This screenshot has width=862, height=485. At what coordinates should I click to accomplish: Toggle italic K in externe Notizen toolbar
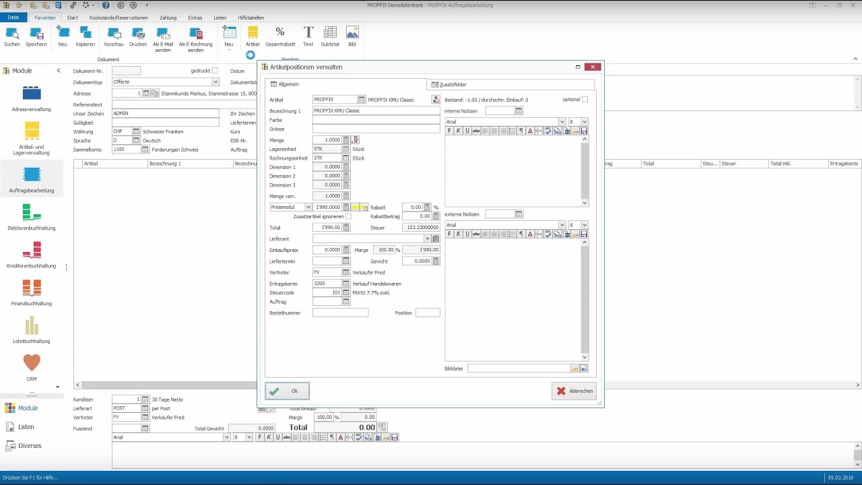tap(458, 234)
